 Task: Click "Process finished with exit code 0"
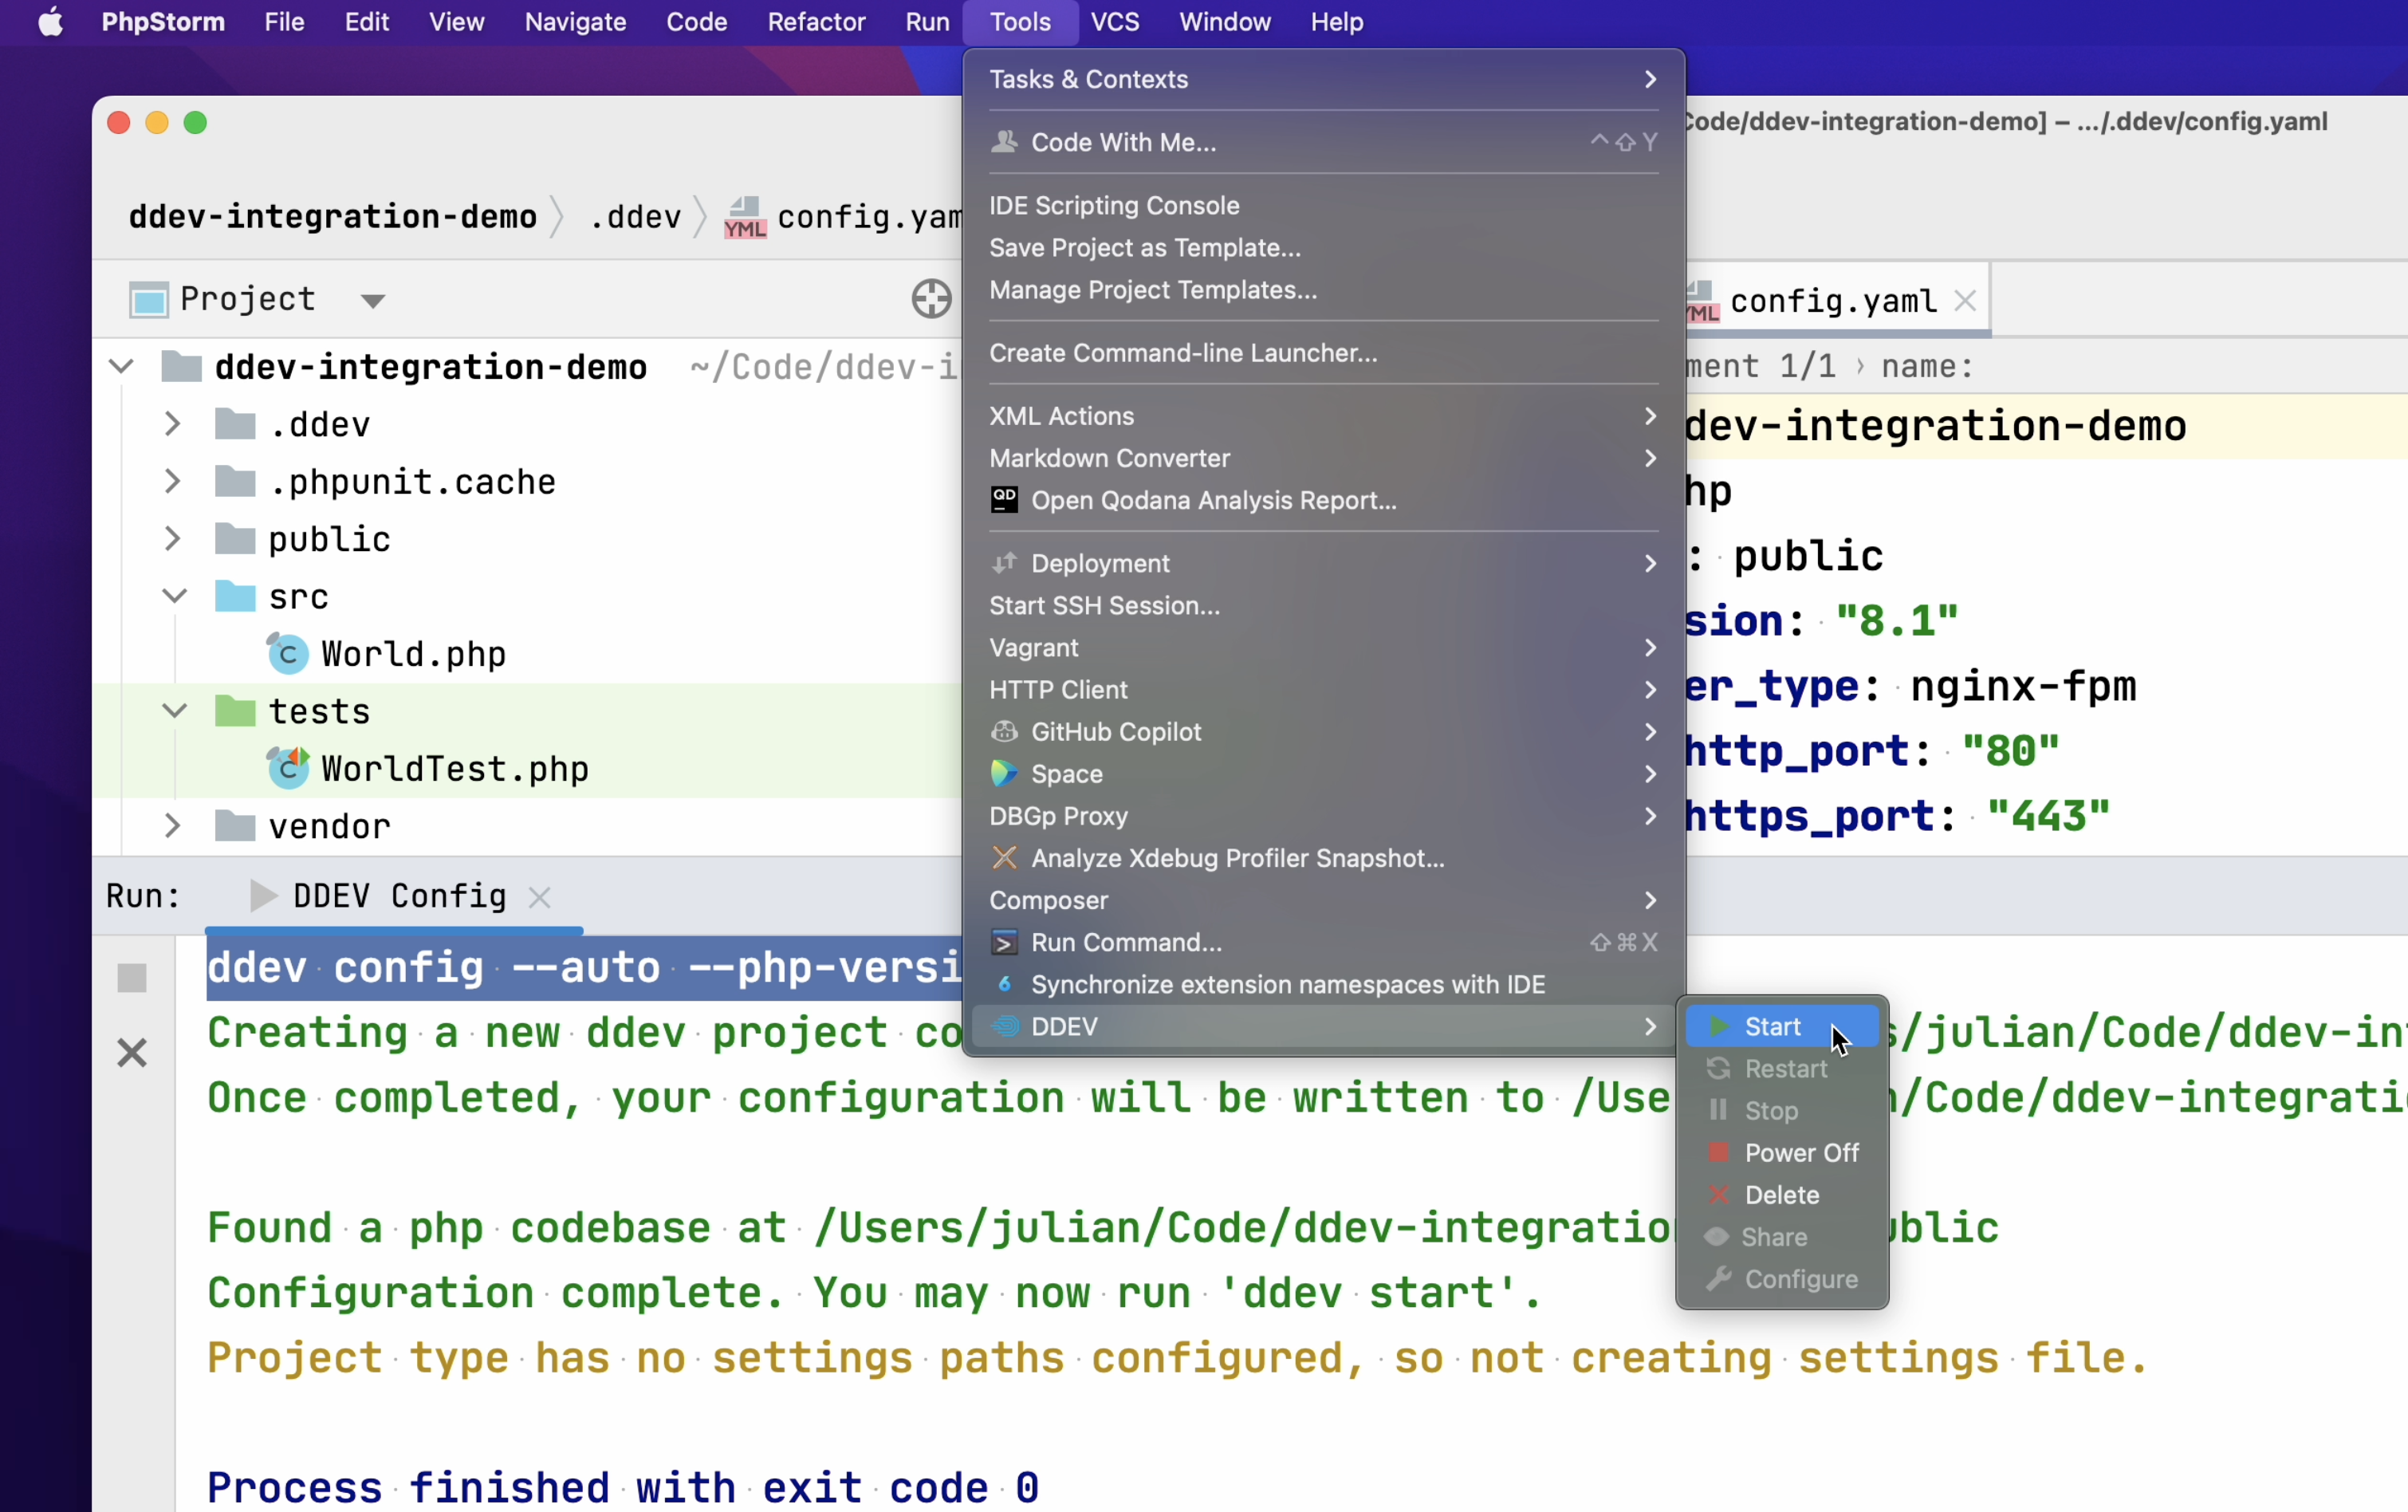click(623, 1488)
